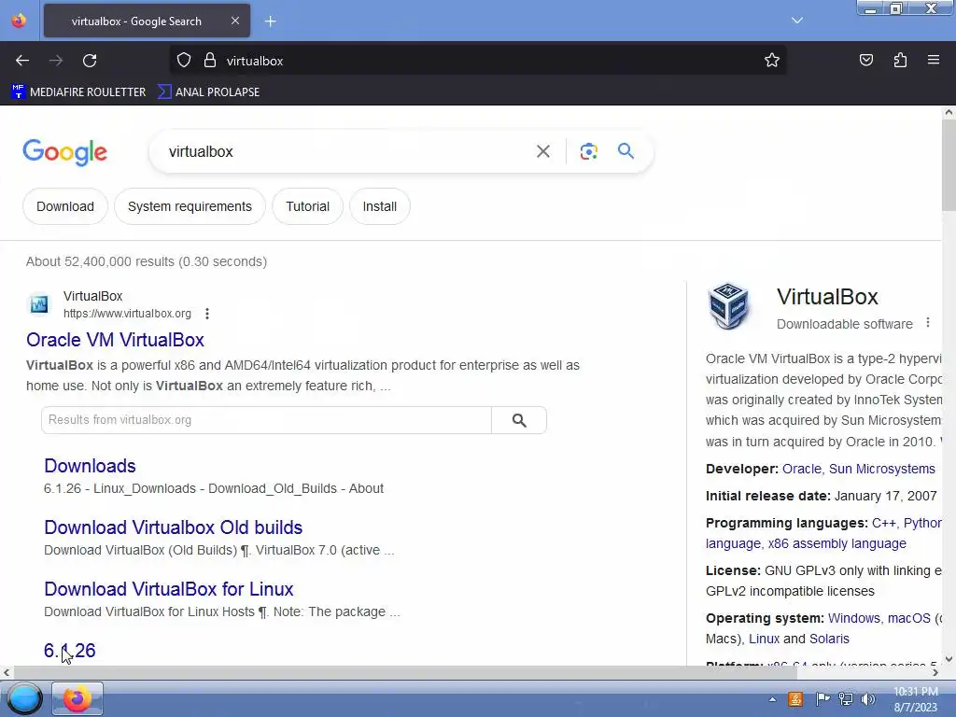Click the vertical scrollbar thumb
Image resolution: width=956 pixels, height=717 pixels.
pyautogui.click(x=949, y=164)
